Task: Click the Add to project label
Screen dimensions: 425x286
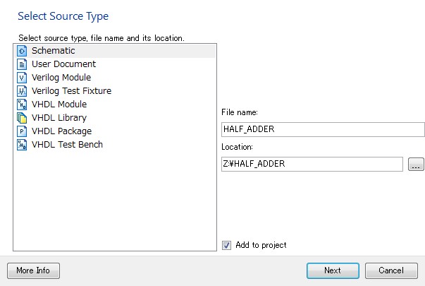Action: click(x=261, y=245)
